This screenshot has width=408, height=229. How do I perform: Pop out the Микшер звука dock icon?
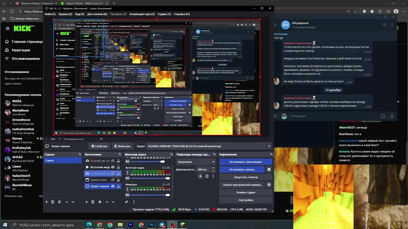pos(171,155)
